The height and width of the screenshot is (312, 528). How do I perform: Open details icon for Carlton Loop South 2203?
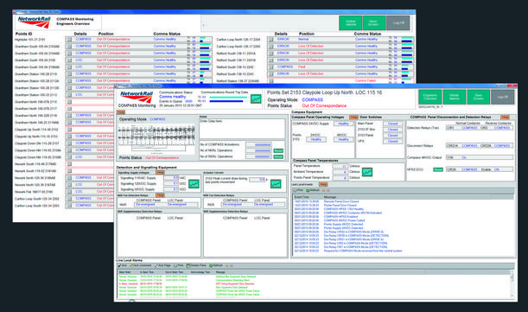click(x=69, y=206)
